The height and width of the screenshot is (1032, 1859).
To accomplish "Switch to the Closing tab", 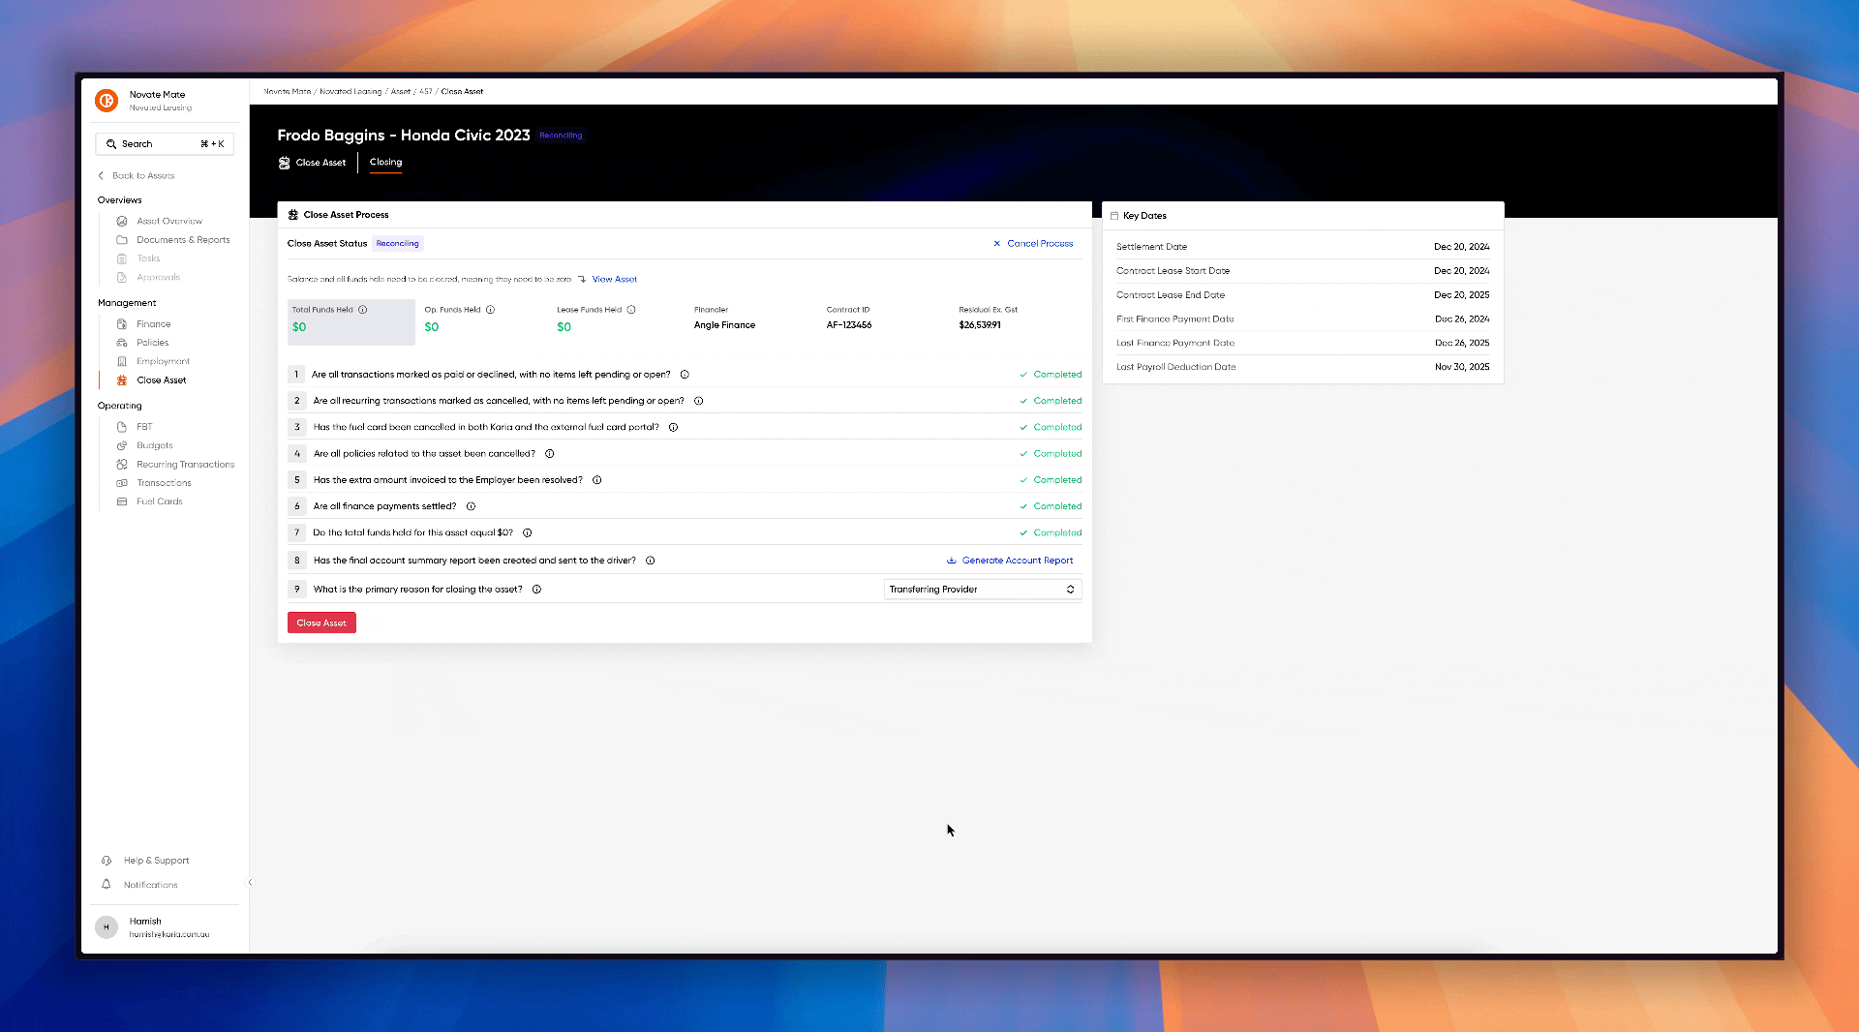I will [385, 163].
